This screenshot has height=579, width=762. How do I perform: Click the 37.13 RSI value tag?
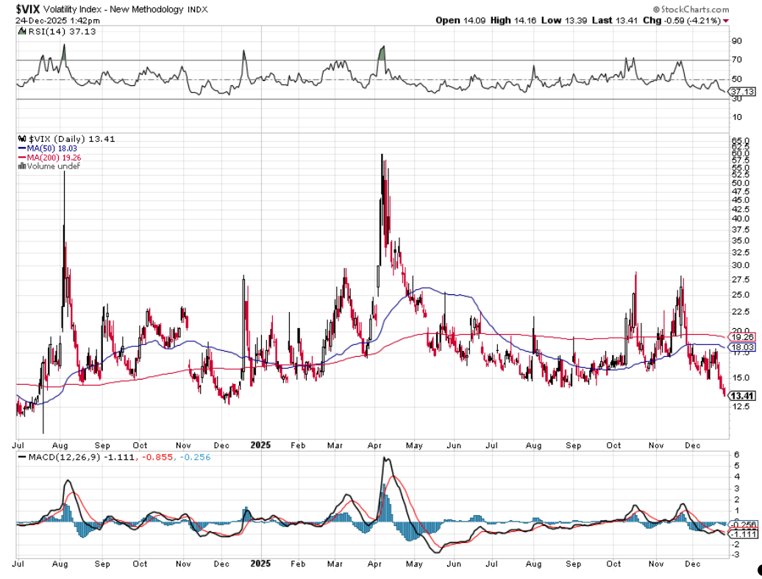pyautogui.click(x=739, y=91)
